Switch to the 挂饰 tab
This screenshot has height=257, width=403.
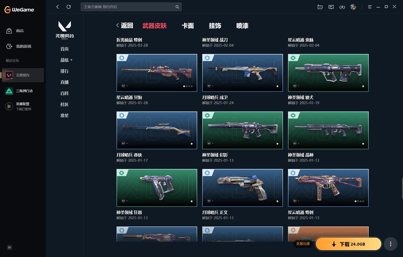tap(215, 26)
